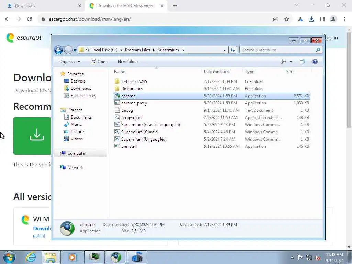
Task: Share this page using the share icon
Action: click(x=276, y=19)
